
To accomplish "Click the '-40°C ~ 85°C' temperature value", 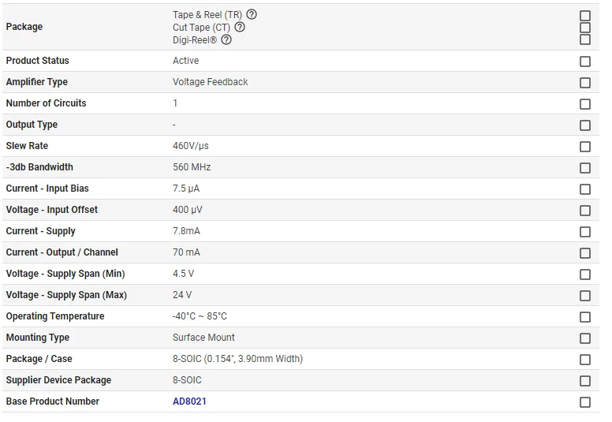I will pyautogui.click(x=200, y=316).
